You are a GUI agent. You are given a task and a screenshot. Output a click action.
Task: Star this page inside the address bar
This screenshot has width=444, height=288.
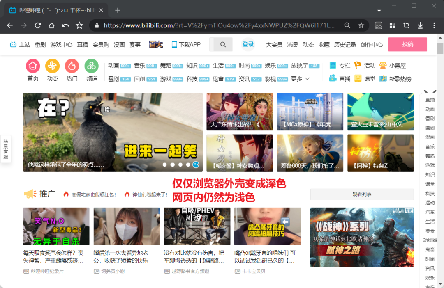pyautogui.click(x=361, y=25)
